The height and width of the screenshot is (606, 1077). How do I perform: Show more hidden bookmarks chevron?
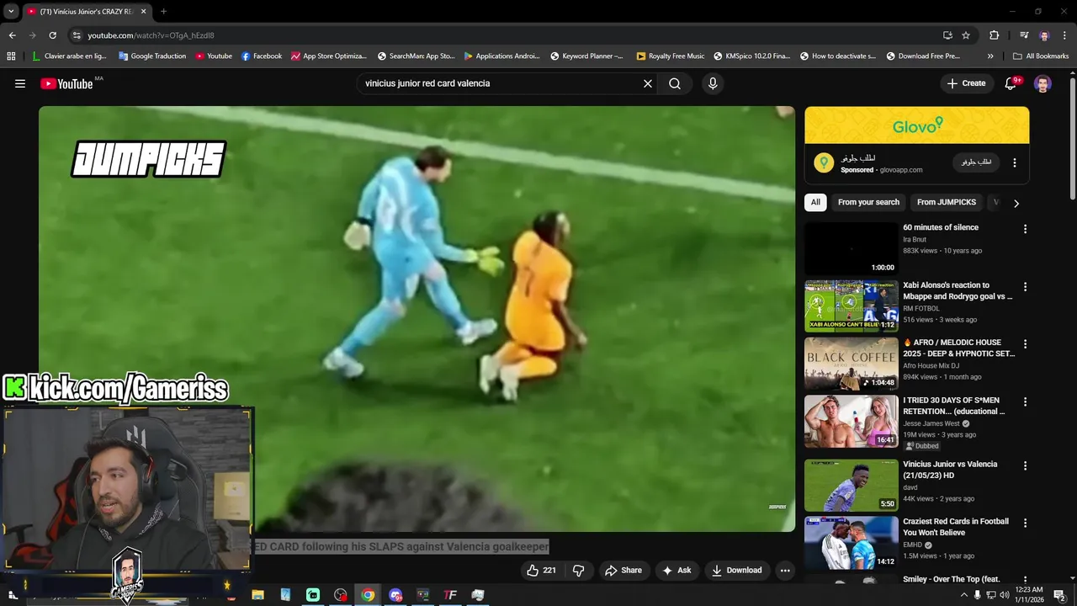[990, 56]
